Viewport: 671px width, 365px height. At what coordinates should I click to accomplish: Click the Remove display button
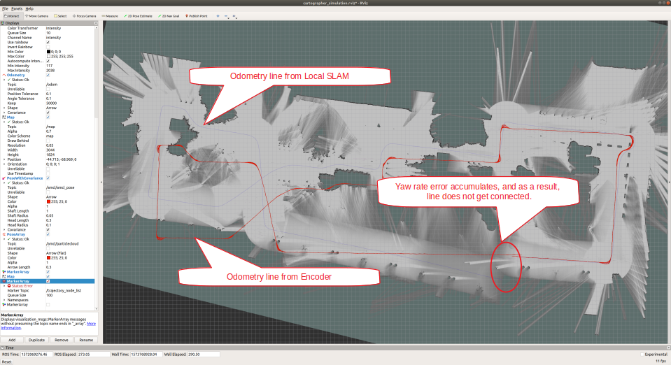(x=61, y=340)
